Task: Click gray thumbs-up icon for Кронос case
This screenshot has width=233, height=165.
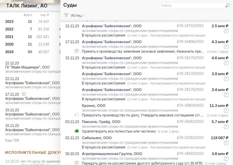Action: pyautogui.click(x=77, y=115)
